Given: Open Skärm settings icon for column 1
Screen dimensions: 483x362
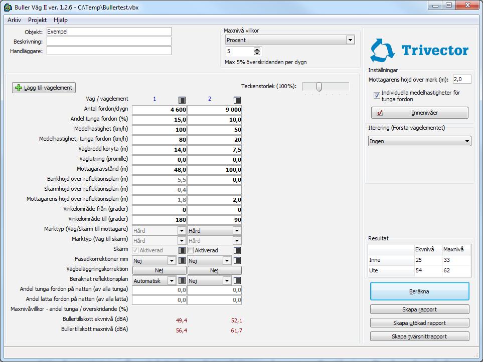Looking at the screenshot, I should tap(182, 250).
